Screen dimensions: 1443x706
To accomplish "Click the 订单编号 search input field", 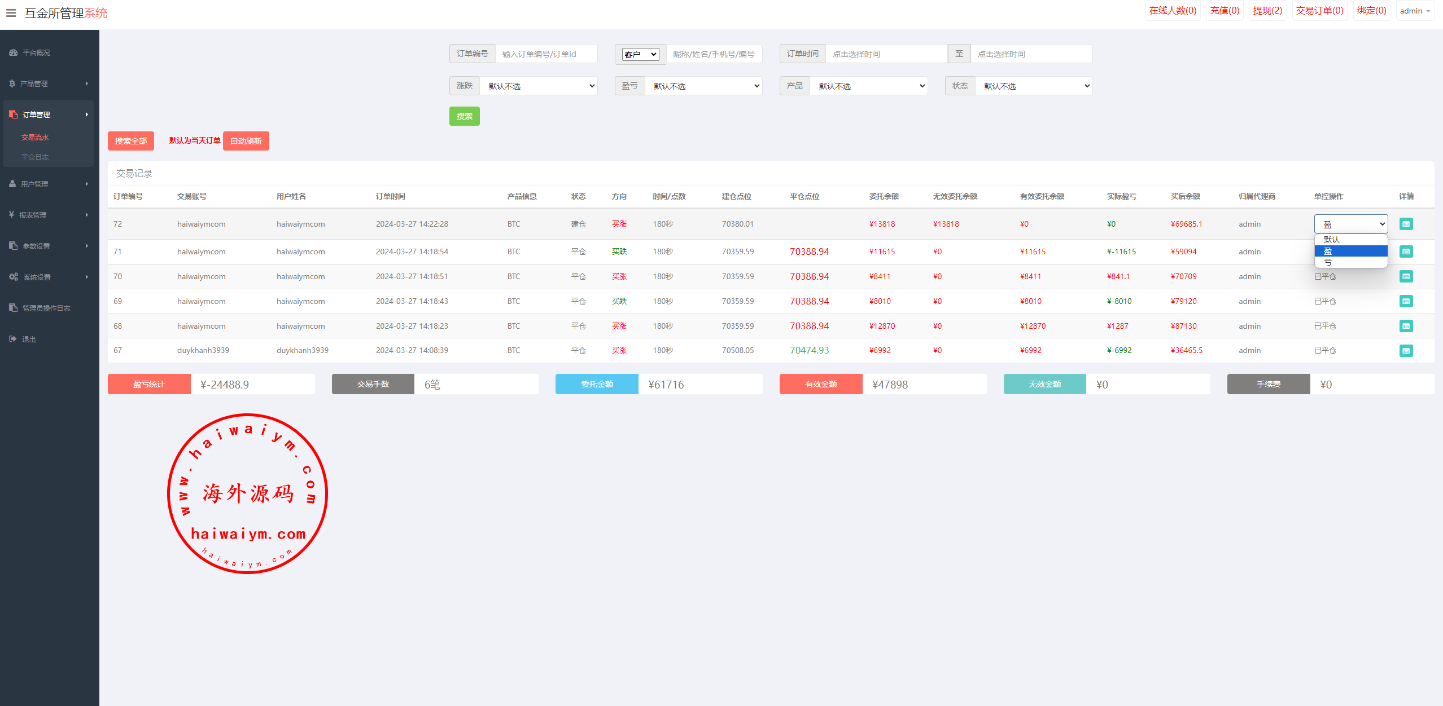I will 545,54.
